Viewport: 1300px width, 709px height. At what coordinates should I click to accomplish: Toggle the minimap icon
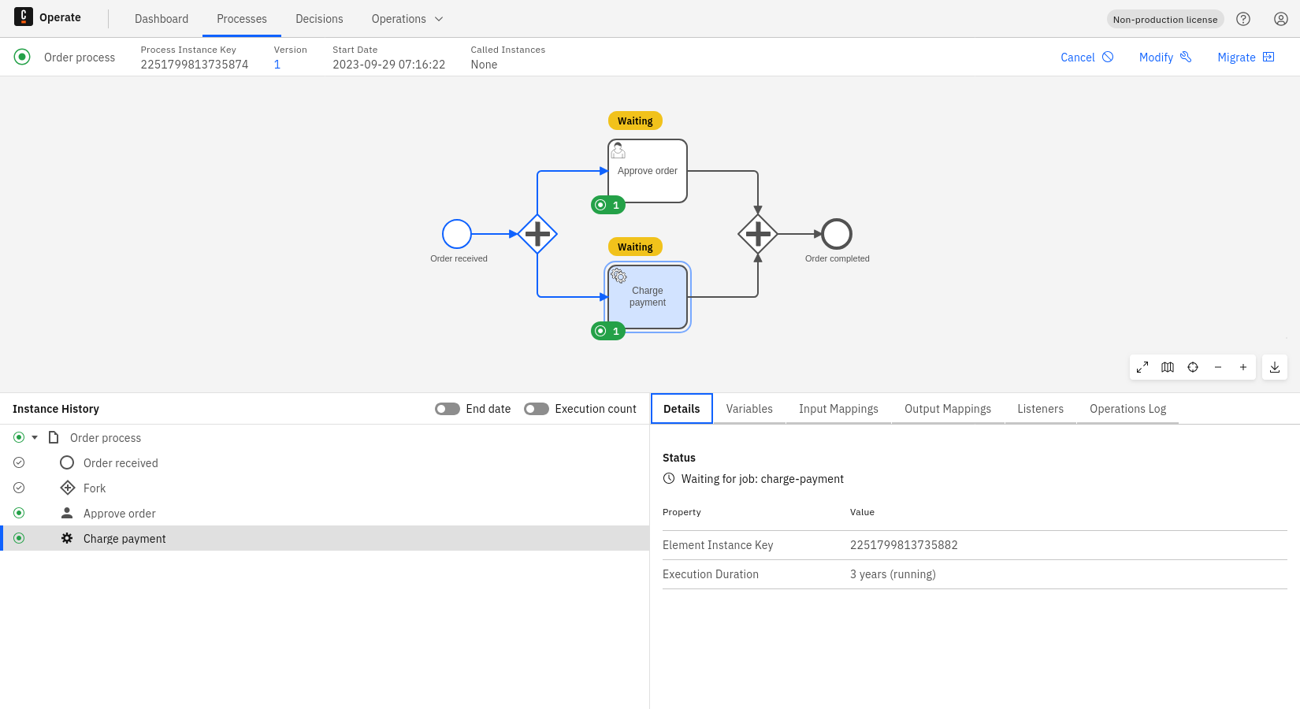[x=1168, y=367]
